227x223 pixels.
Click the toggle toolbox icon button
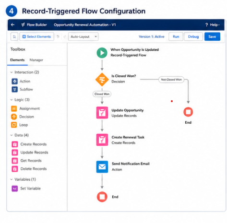click(14, 37)
